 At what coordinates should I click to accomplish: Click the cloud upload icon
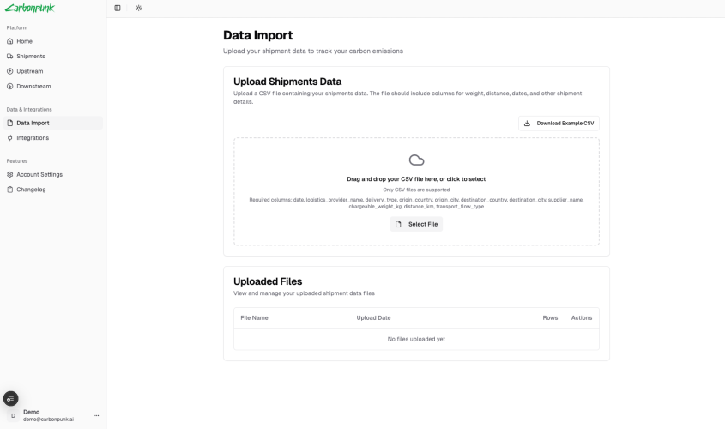tap(417, 160)
